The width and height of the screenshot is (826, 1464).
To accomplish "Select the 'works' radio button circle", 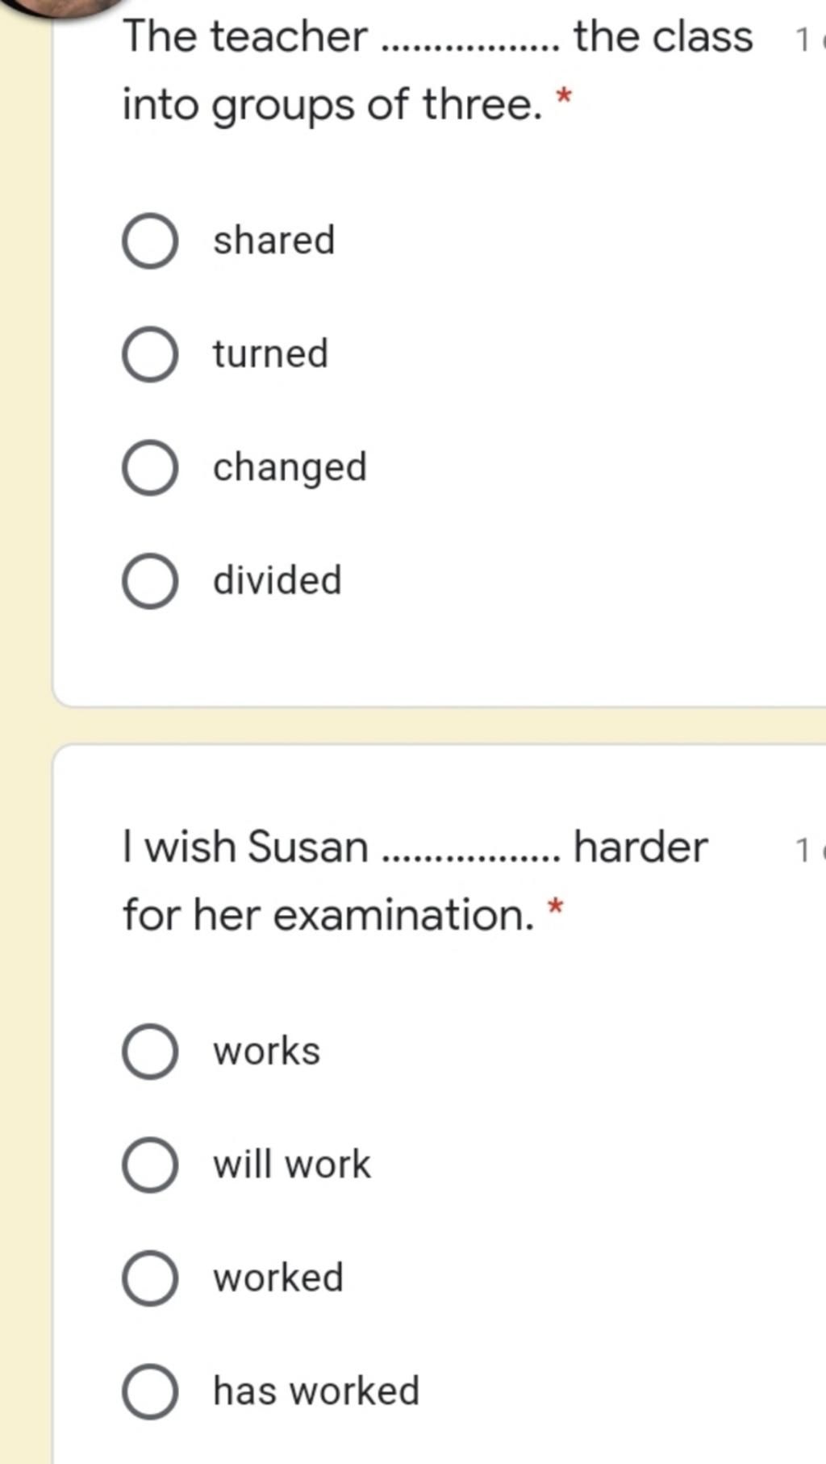I will click(150, 1052).
